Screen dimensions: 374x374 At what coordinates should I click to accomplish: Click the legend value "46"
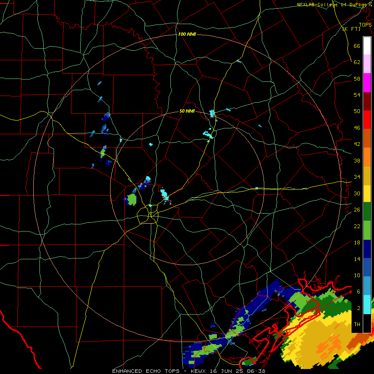click(x=357, y=128)
